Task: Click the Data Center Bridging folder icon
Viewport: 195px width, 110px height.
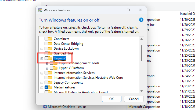Action: pos(50,44)
